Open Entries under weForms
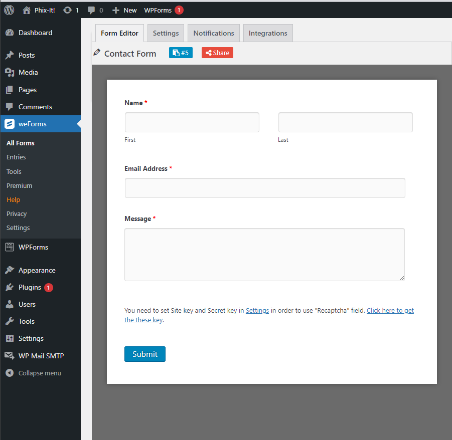 pos(16,157)
